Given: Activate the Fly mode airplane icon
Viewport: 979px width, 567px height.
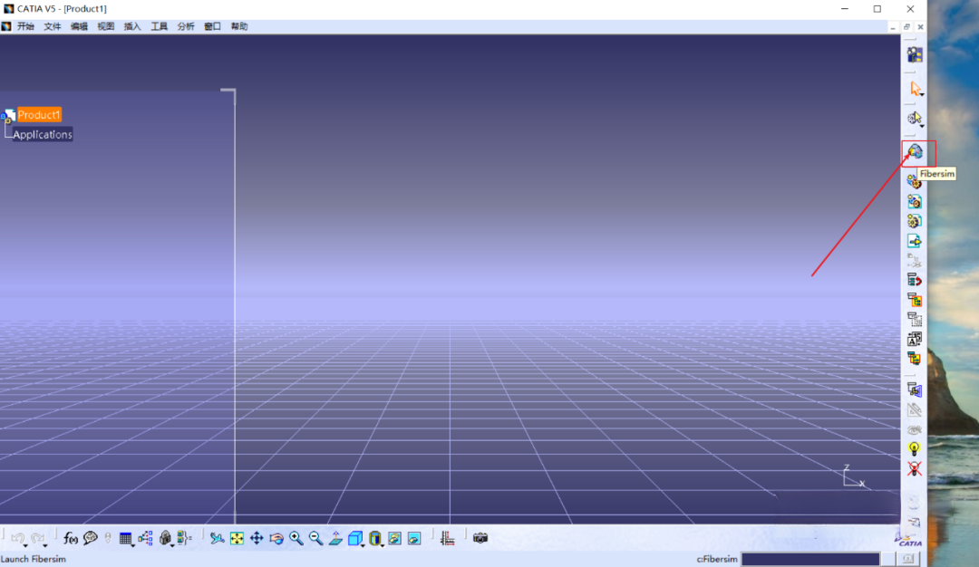Looking at the screenshot, I should 218,538.
